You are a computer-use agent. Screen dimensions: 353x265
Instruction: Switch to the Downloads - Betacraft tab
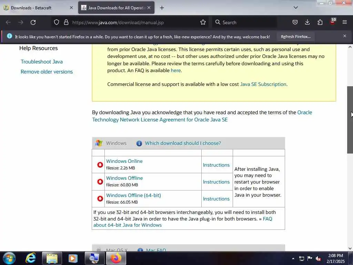click(x=38, y=8)
